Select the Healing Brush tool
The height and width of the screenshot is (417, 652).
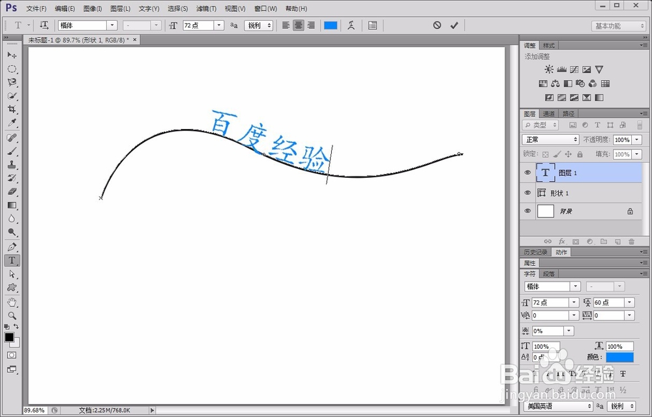[12, 138]
